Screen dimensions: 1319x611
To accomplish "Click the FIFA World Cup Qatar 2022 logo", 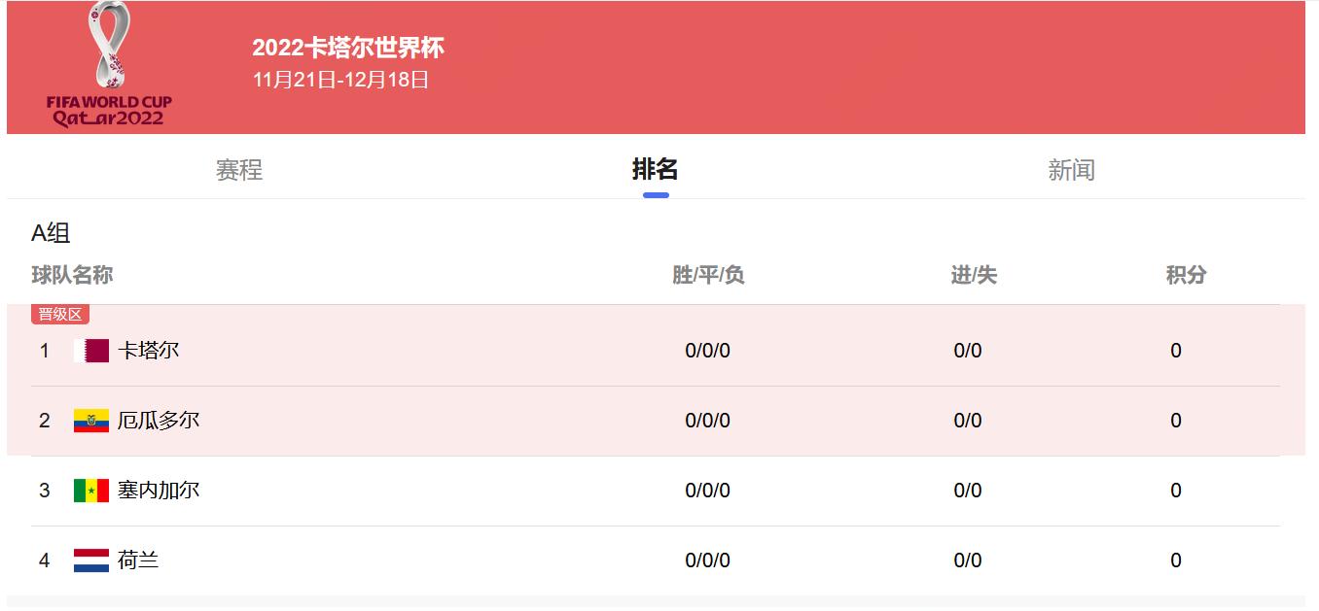I will [104, 63].
